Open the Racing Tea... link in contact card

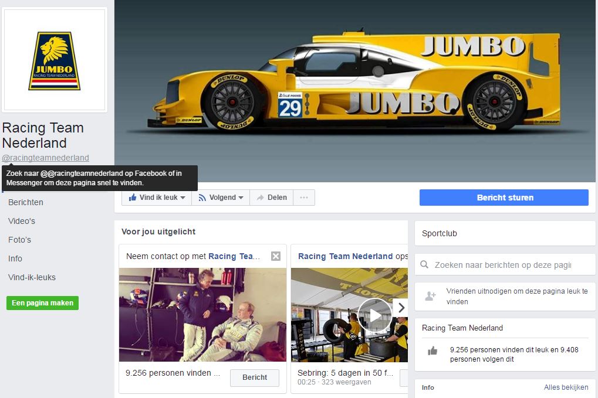[x=234, y=256]
